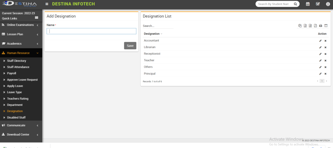Go to the Payroll page

pyautogui.click(x=12, y=73)
